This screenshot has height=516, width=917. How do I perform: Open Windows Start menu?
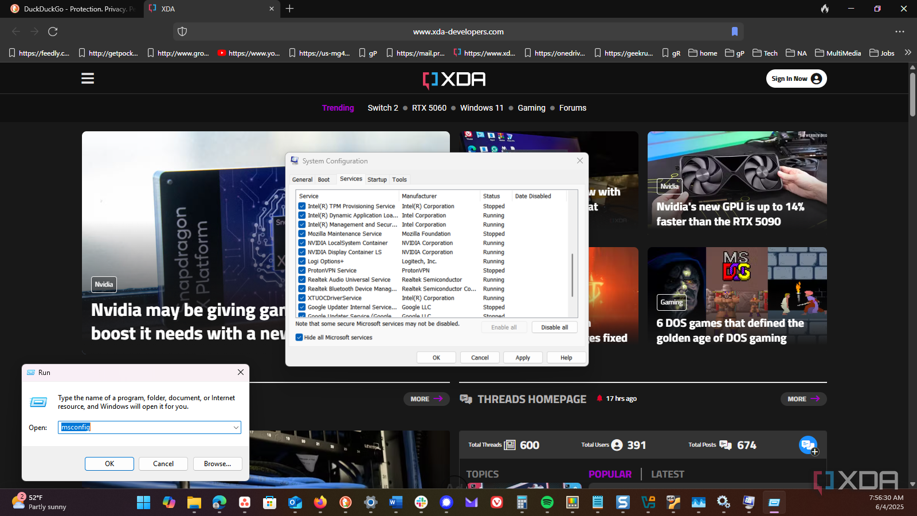point(143,503)
